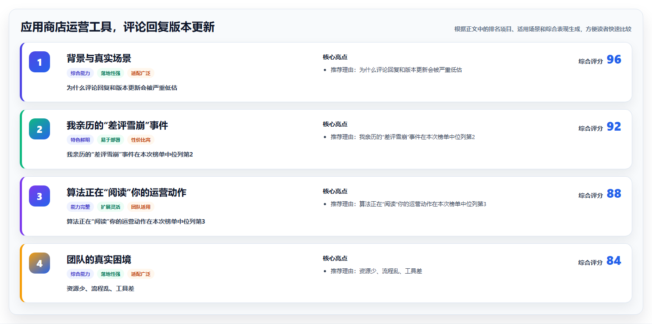Click the score value 84
Viewport: 652px width, 324px height.
point(614,261)
